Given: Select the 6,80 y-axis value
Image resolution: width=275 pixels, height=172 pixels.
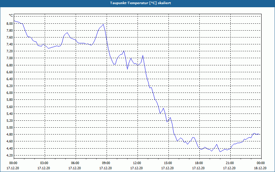Looking at the screenshot, I should [10, 65].
